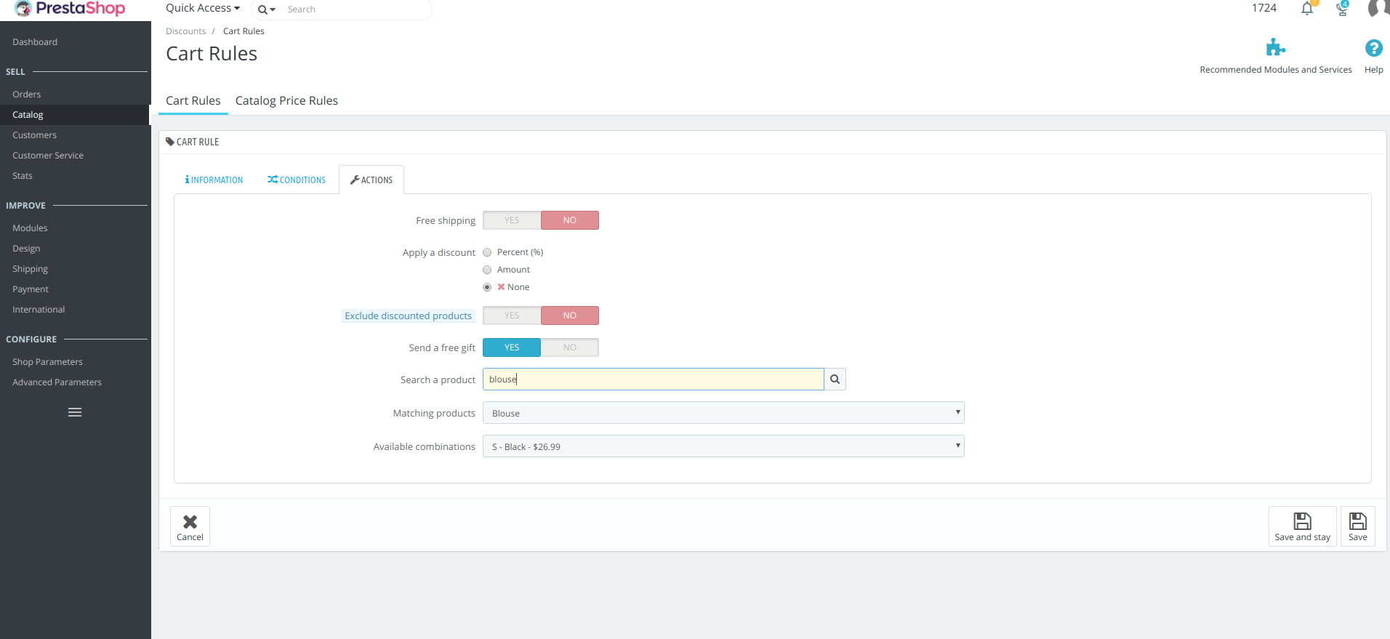Collapse the sidebar with hamburger icon
Viewport: 1390px width, 639px height.
pyautogui.click(x=75, y=412)
